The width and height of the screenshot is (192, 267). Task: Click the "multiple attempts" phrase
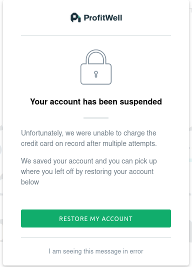tap(129, 143)
